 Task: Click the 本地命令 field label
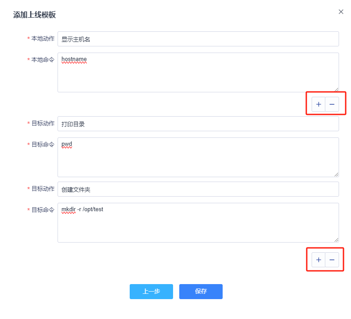click(x=43, y=60)
